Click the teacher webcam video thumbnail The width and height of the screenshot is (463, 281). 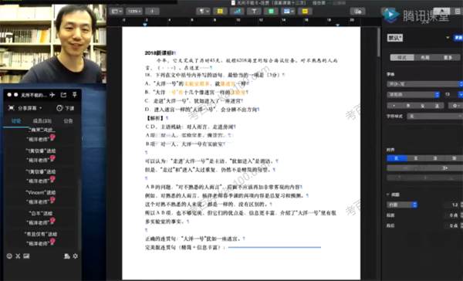(x=53, y=44)
